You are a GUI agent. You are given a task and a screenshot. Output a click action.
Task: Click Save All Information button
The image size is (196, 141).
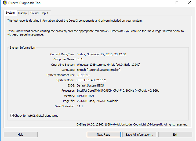point(139,135)
